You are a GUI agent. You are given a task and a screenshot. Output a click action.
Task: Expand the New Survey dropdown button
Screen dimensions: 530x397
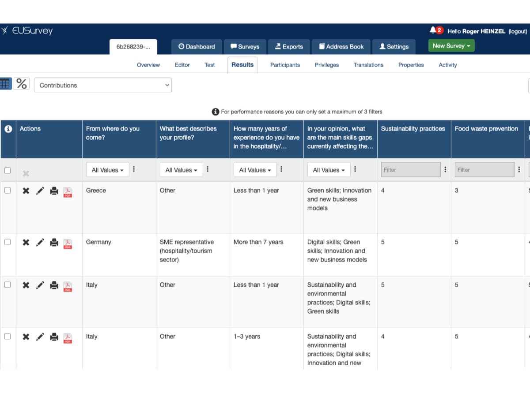point(451,46)
